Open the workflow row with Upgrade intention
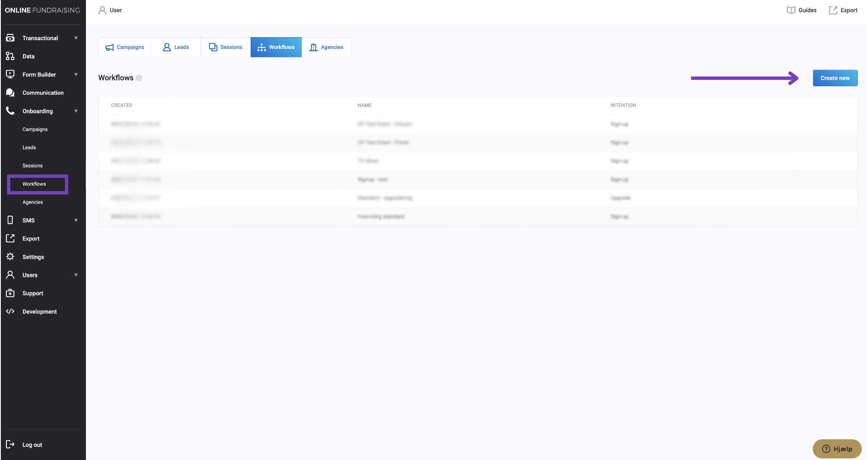This screenshot has width=867, height=460. (x=478, y=198)
